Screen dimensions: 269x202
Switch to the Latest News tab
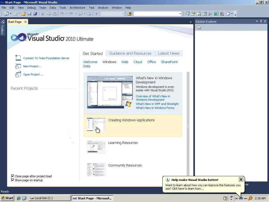coord(169,53)
